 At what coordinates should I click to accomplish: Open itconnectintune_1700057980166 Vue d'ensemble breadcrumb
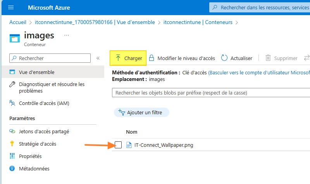tap(95, 22)
